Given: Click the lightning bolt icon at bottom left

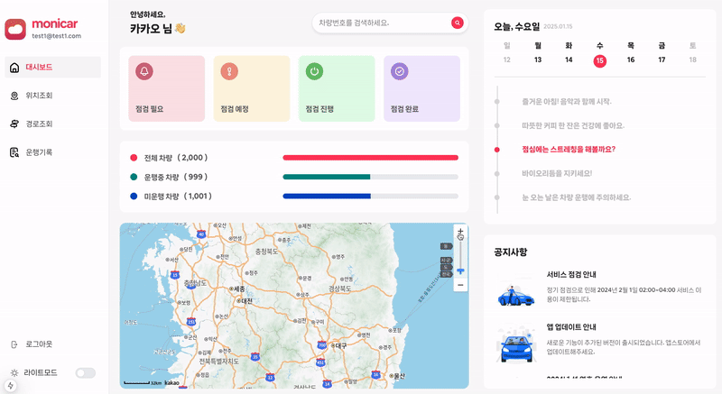Looking at the screenshot, I should (x=10, y=386).
